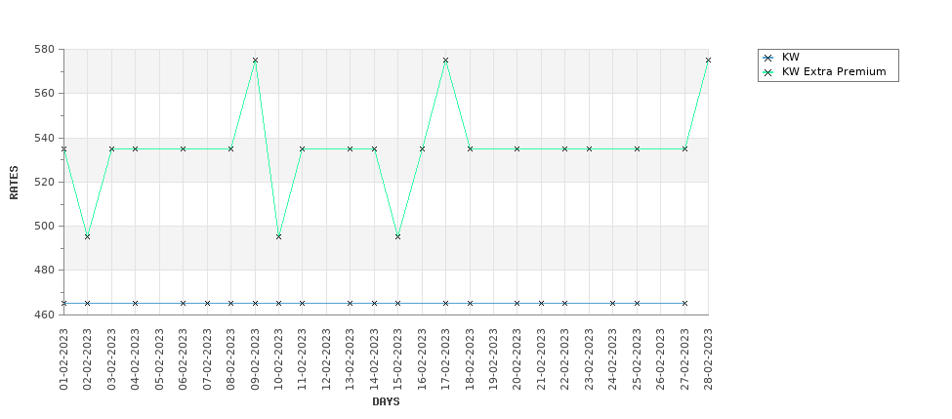Click the RATES y-axis title
952x419 pixels.
coord(14,183)
